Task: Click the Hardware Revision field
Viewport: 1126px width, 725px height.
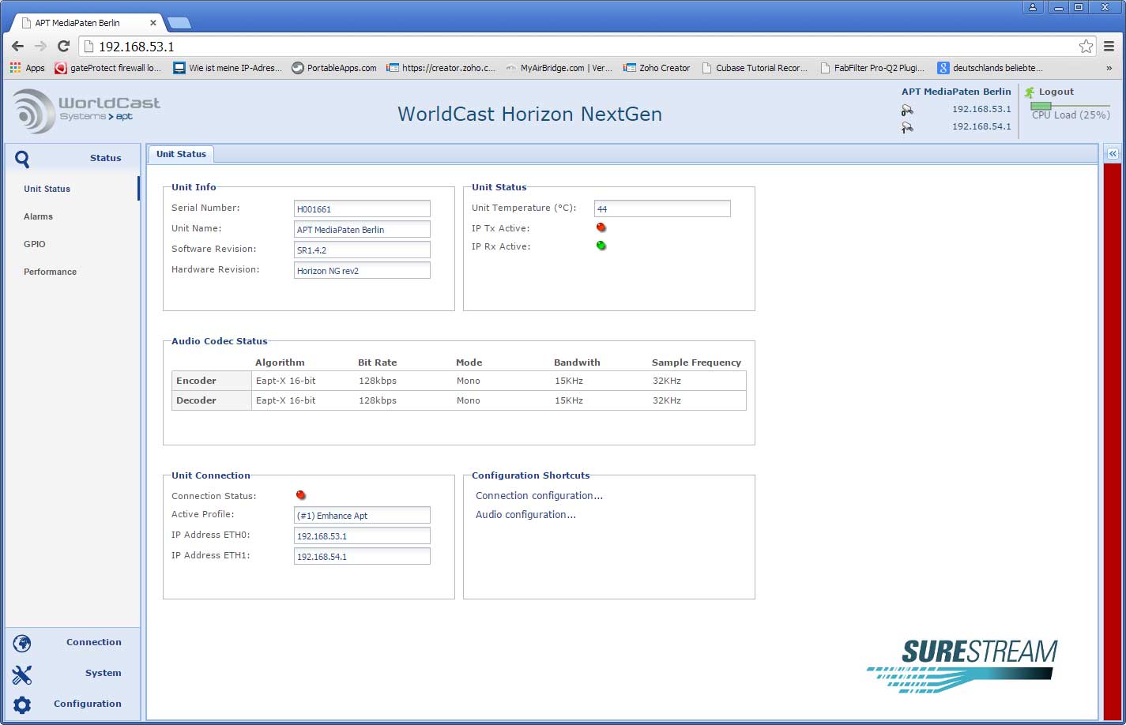Action: (362, 270)
